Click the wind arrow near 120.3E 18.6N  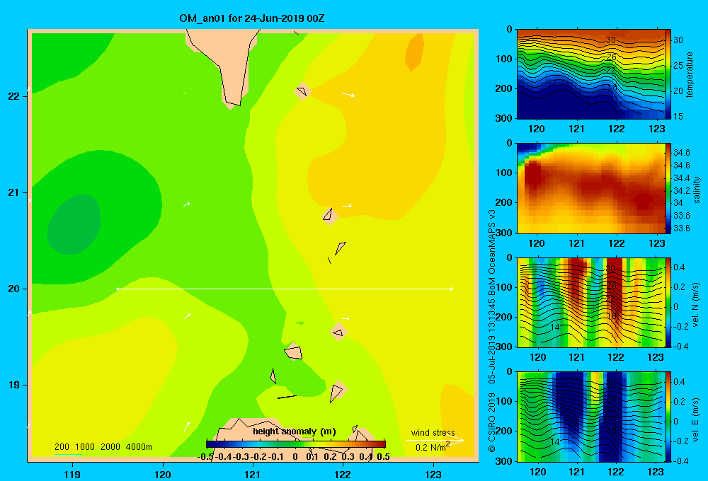[186, 427]
